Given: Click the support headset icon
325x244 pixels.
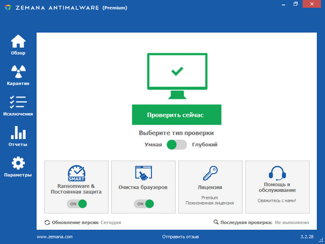Looking at the screenshot, I should [x=277, y=173].
